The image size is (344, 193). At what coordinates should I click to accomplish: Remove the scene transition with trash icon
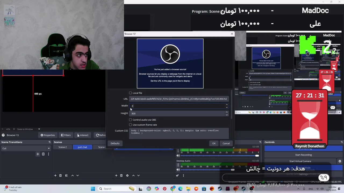(43, 154)
